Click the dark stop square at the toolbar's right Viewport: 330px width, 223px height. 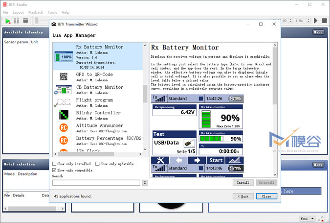click(324, 21)
